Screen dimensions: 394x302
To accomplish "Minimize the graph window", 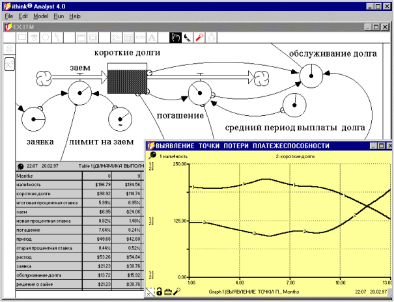I will pos(373,146).
